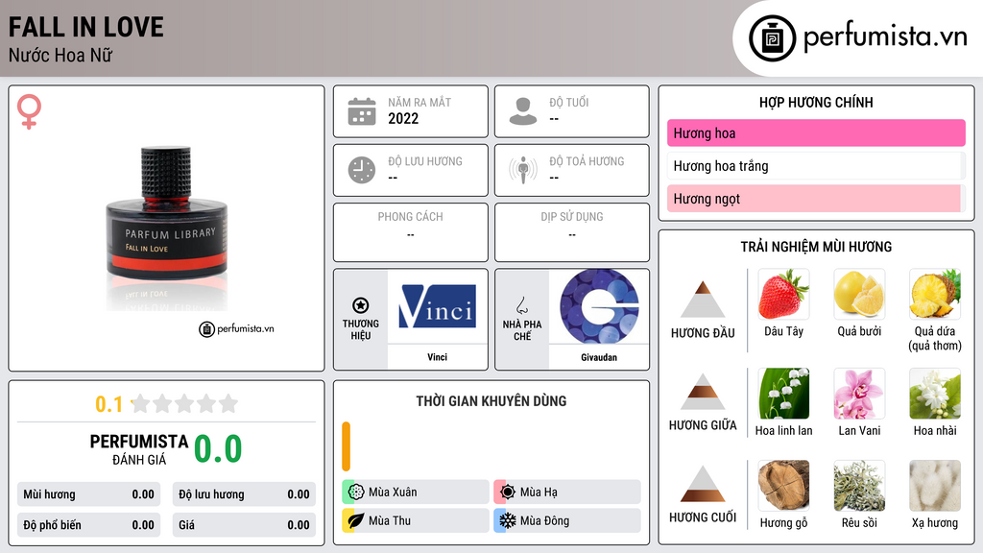Click the FALL IN LOVE title

click(x=85, y=27)
